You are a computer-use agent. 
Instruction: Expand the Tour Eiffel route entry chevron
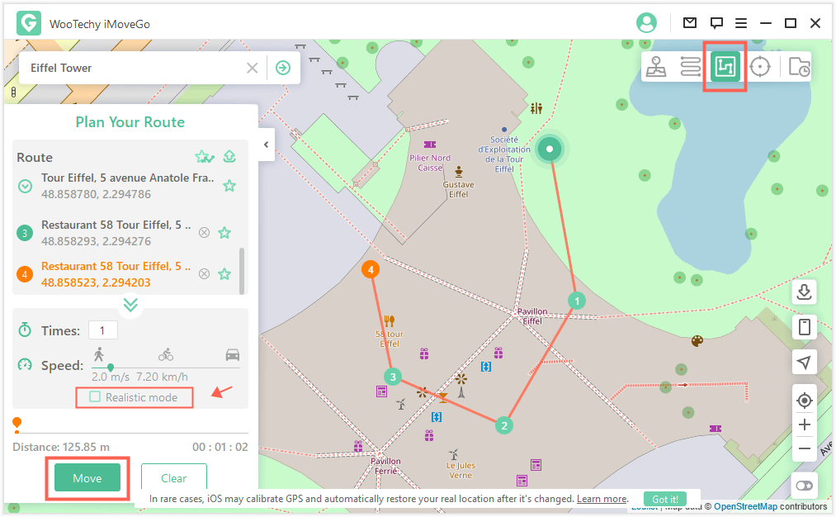[x=26, y=186]
